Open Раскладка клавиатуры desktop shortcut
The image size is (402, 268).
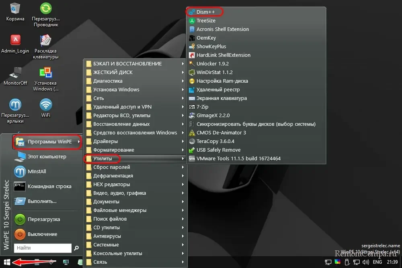click(46, 47)
